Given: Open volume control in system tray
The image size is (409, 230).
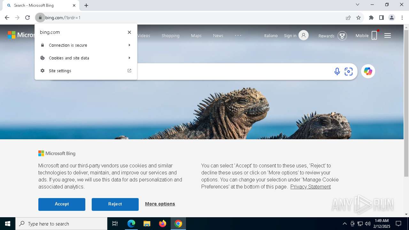Looking at the screenshot, I should pyautogui.click(x=368, y=224).
